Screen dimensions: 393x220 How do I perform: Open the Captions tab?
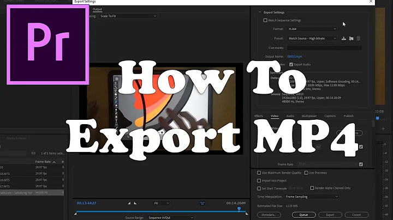coord(330,116)
